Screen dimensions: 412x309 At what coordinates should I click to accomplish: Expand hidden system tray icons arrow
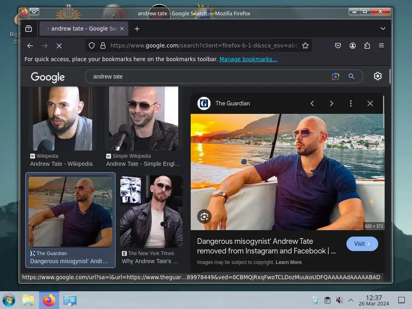(351, 300)
